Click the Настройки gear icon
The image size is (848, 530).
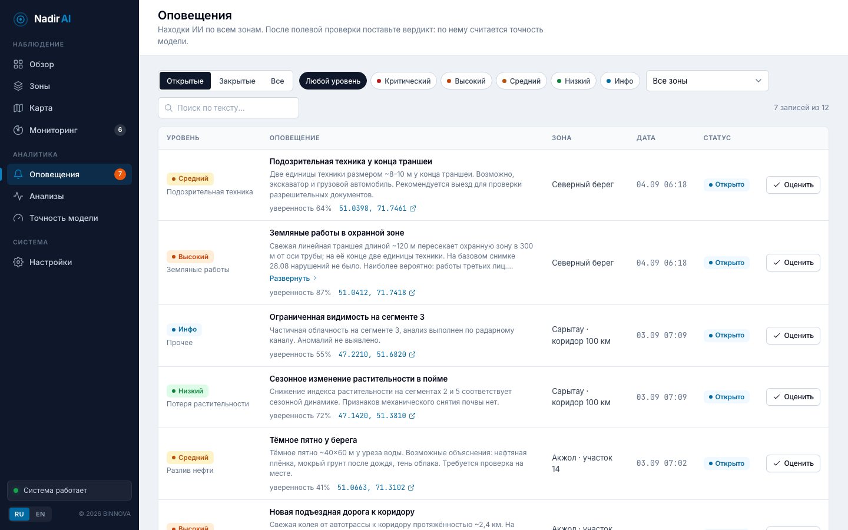(18, 262)
